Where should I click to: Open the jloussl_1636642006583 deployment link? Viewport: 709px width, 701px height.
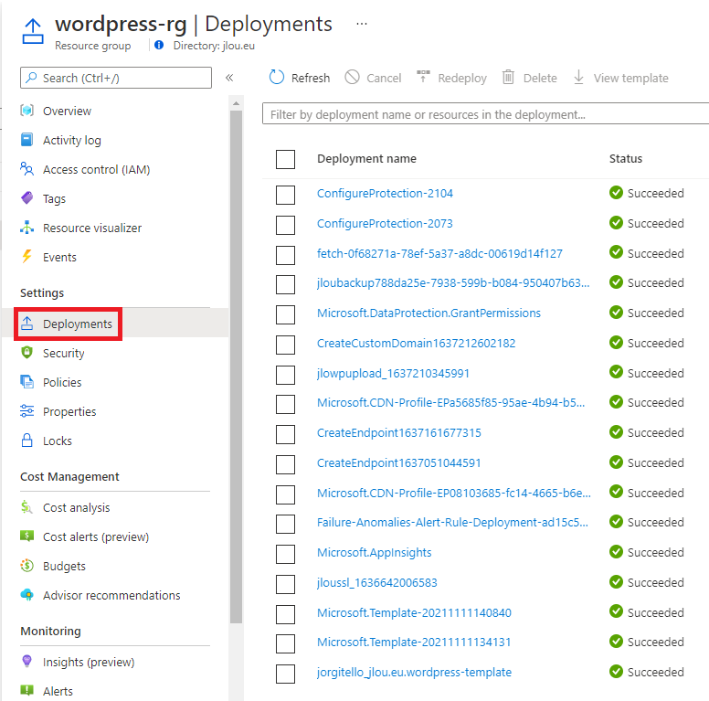[x=377, y=582]
